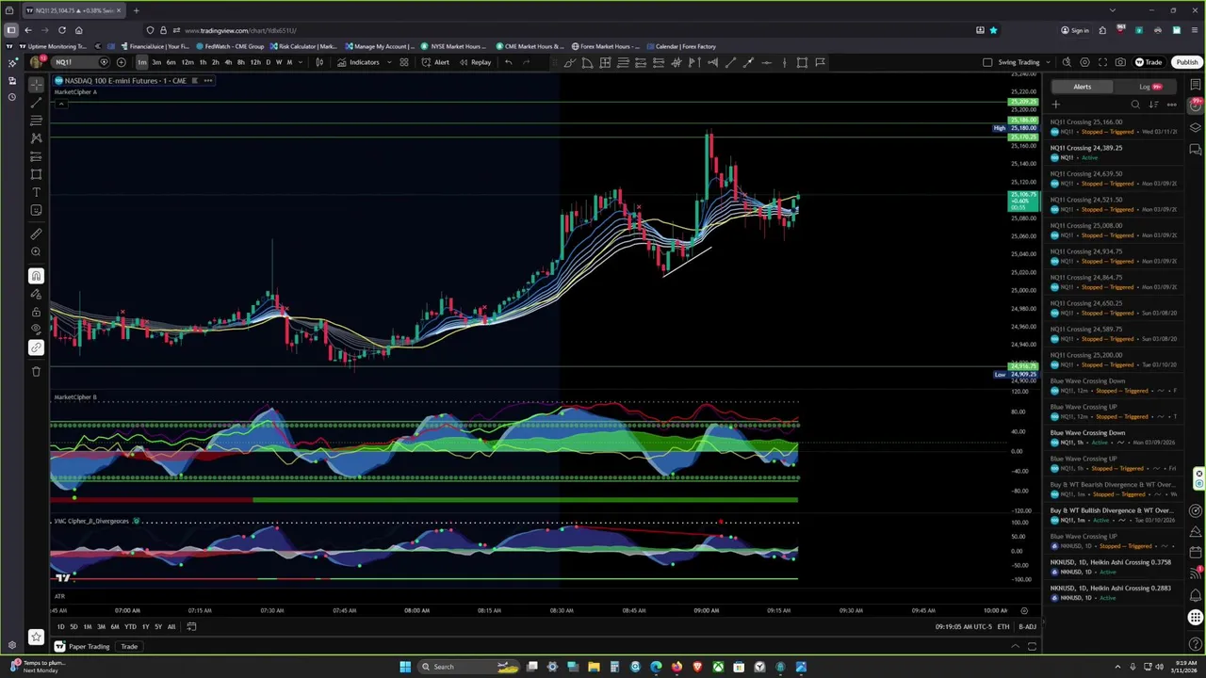Select 3m timeframe
The width and height of the screenshot is (1206, 678).
(x=156, y=62)
